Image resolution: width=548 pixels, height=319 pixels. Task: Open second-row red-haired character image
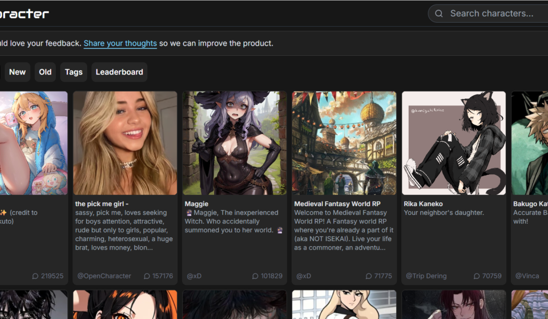point(454,304)
